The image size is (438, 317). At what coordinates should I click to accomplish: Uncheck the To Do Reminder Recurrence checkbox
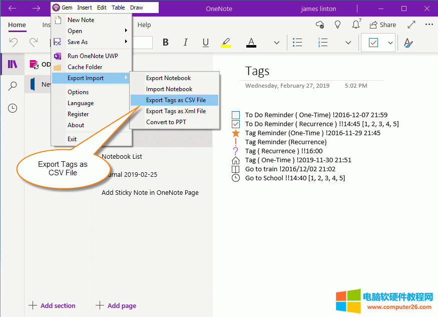click(x=236, y=124)
